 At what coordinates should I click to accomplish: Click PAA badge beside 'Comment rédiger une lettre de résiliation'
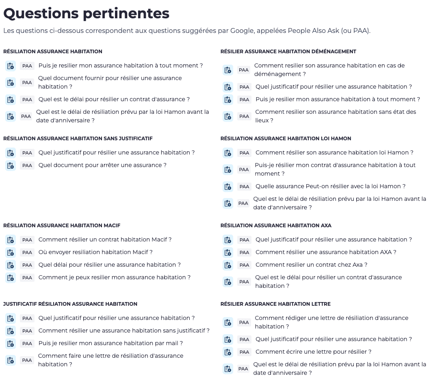pos(244,322)
